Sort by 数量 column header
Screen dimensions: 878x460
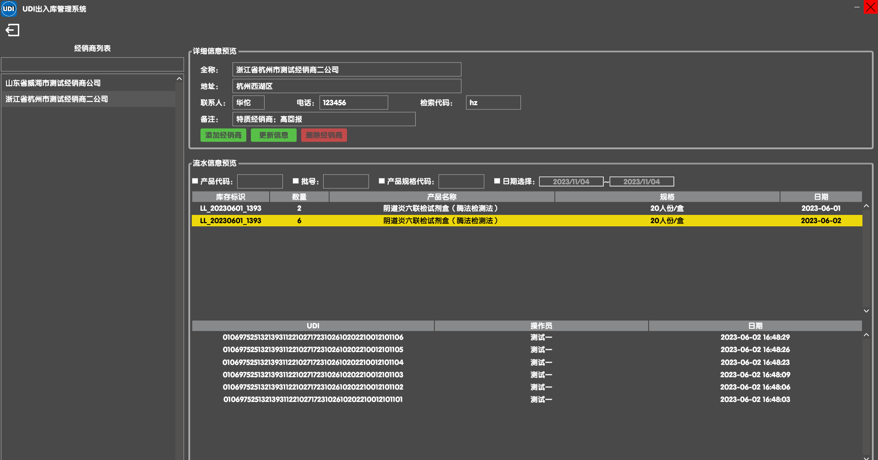(x=299, y=197)
